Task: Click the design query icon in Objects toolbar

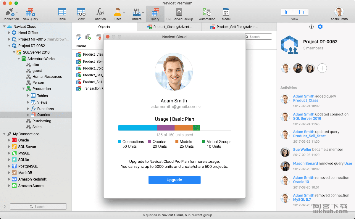Action: tap(78, 37)
